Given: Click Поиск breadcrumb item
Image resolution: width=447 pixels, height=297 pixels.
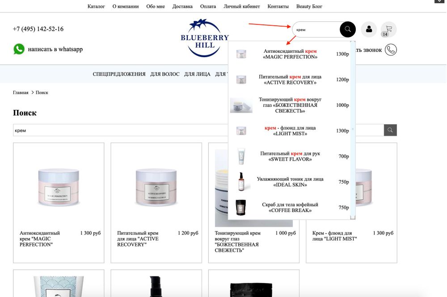Looking at the screenshot, I should coord(42,92).
